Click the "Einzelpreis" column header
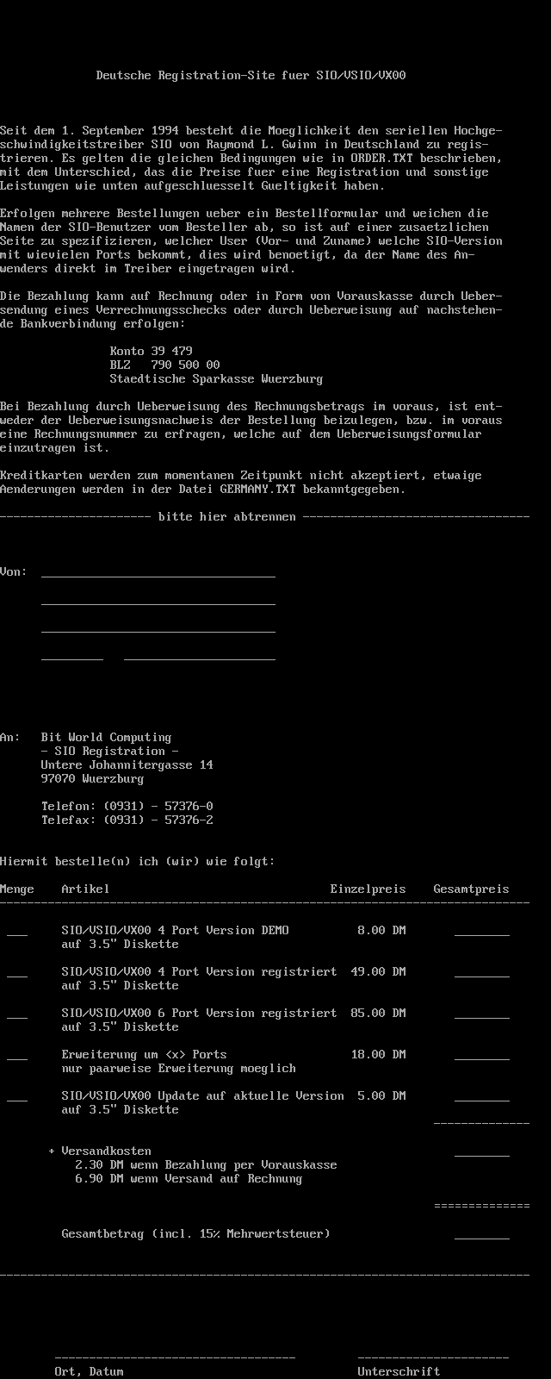551x1379 pixels. coord(368,889)
